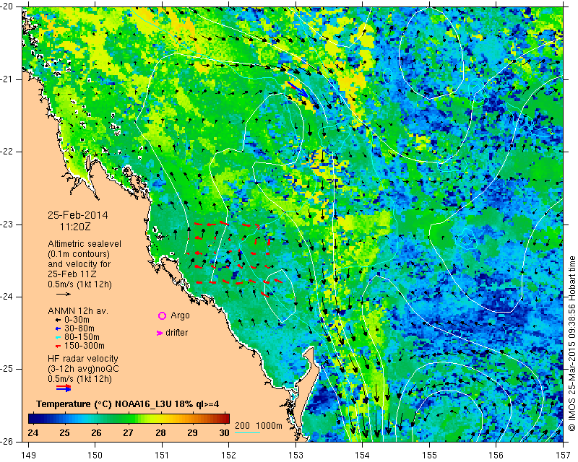The image size is (578, 462).
Task: Click the '200 1000m' isobath label
Action: point(259,426)
